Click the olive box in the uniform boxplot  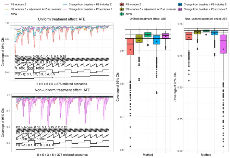[x=139, y=39]
